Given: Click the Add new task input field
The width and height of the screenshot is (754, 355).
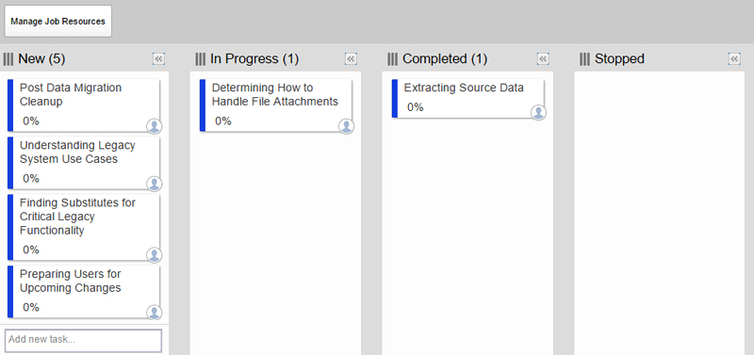Looking at the screenshot, I should [x=83, y=340].
